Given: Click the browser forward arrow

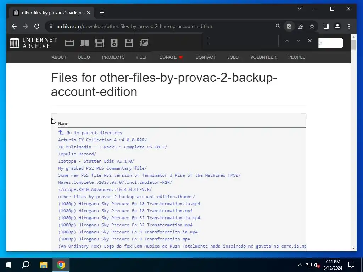Looking at the screenshot, I should click(x=26, y=26).
